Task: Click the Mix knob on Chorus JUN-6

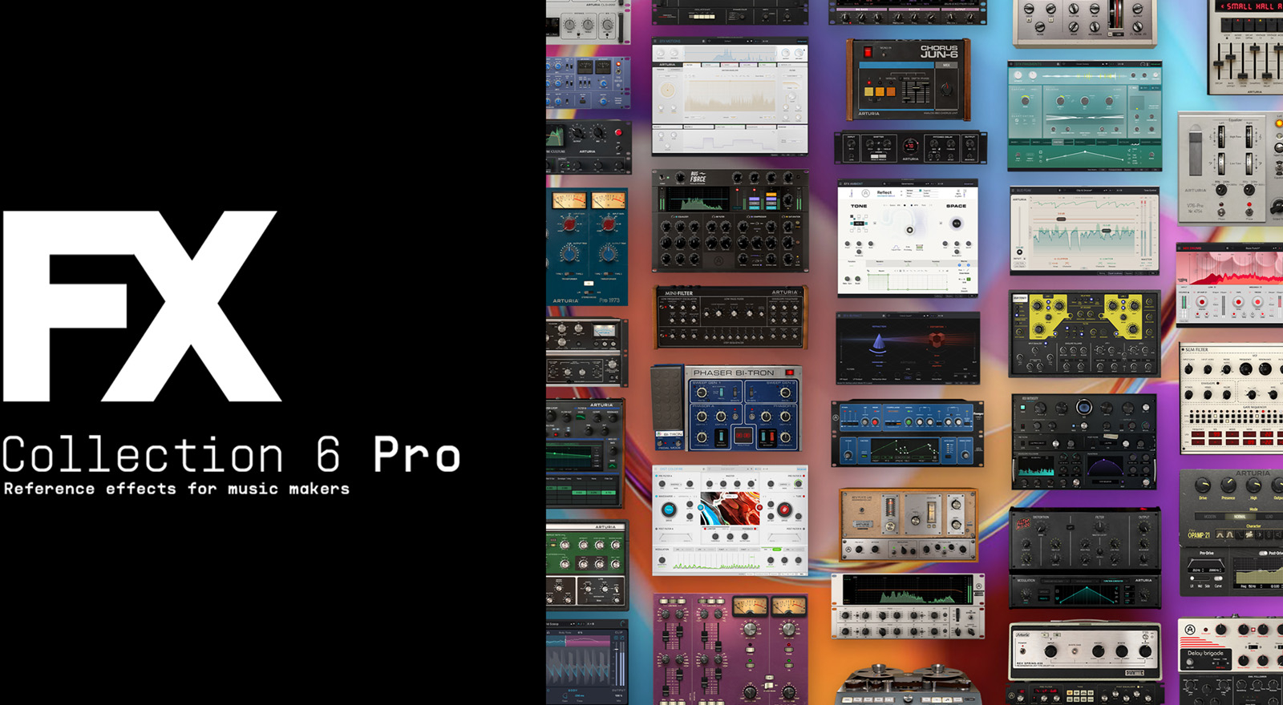Action: [946, 87]
